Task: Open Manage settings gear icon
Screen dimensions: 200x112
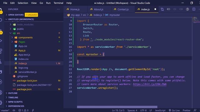Action: 1,102
